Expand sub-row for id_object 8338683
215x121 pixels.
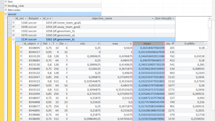click(21, 60)
